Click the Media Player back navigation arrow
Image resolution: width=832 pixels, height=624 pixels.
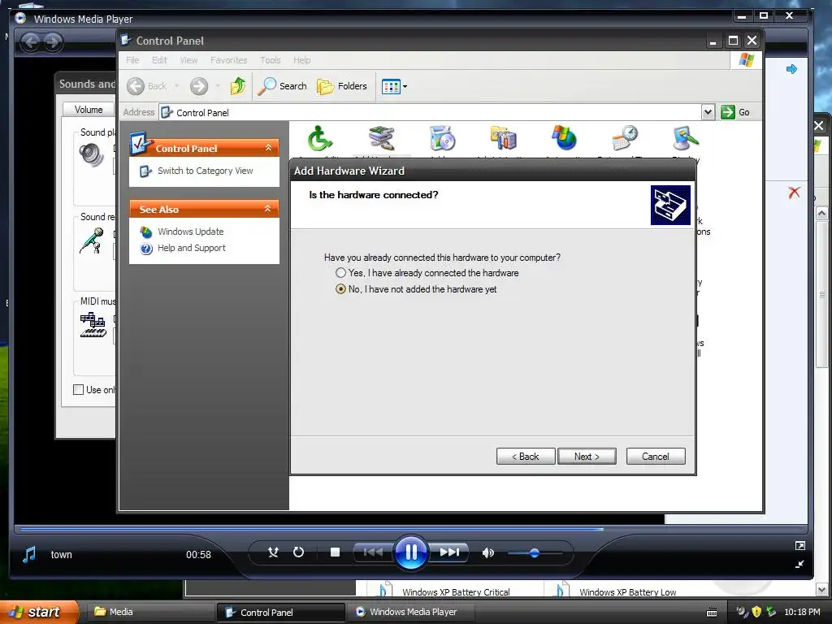pos(31,42)
